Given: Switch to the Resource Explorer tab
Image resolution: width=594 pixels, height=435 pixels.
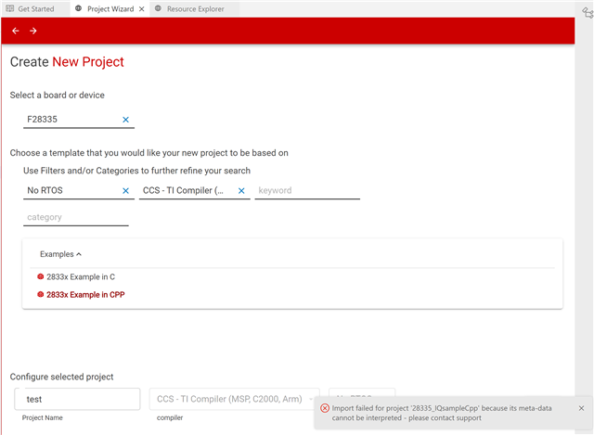Looking at the screenshot, I should click(196, 8).
